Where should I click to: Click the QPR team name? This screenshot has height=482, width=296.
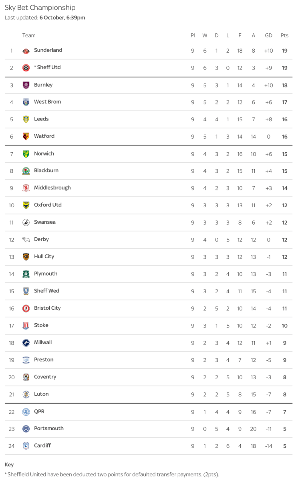coord(40,411)
